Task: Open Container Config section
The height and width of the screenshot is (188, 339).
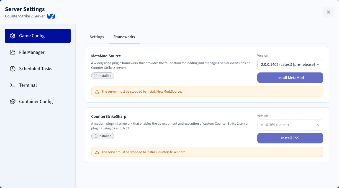Action: 38,102
